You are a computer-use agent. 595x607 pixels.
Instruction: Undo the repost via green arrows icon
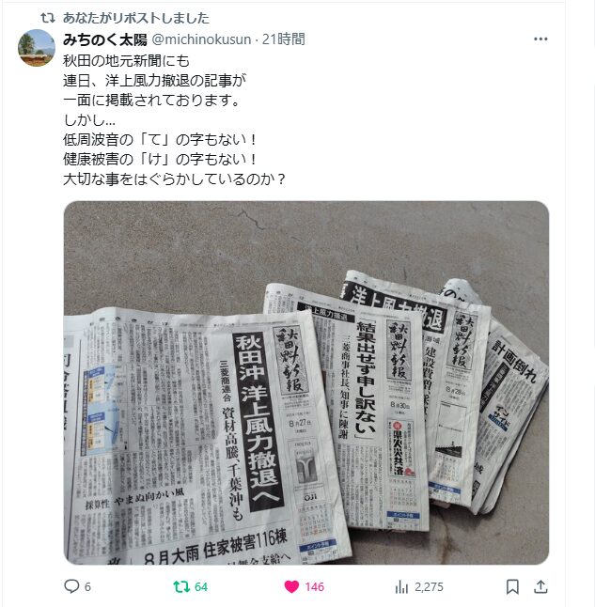[x=180, y=587]
